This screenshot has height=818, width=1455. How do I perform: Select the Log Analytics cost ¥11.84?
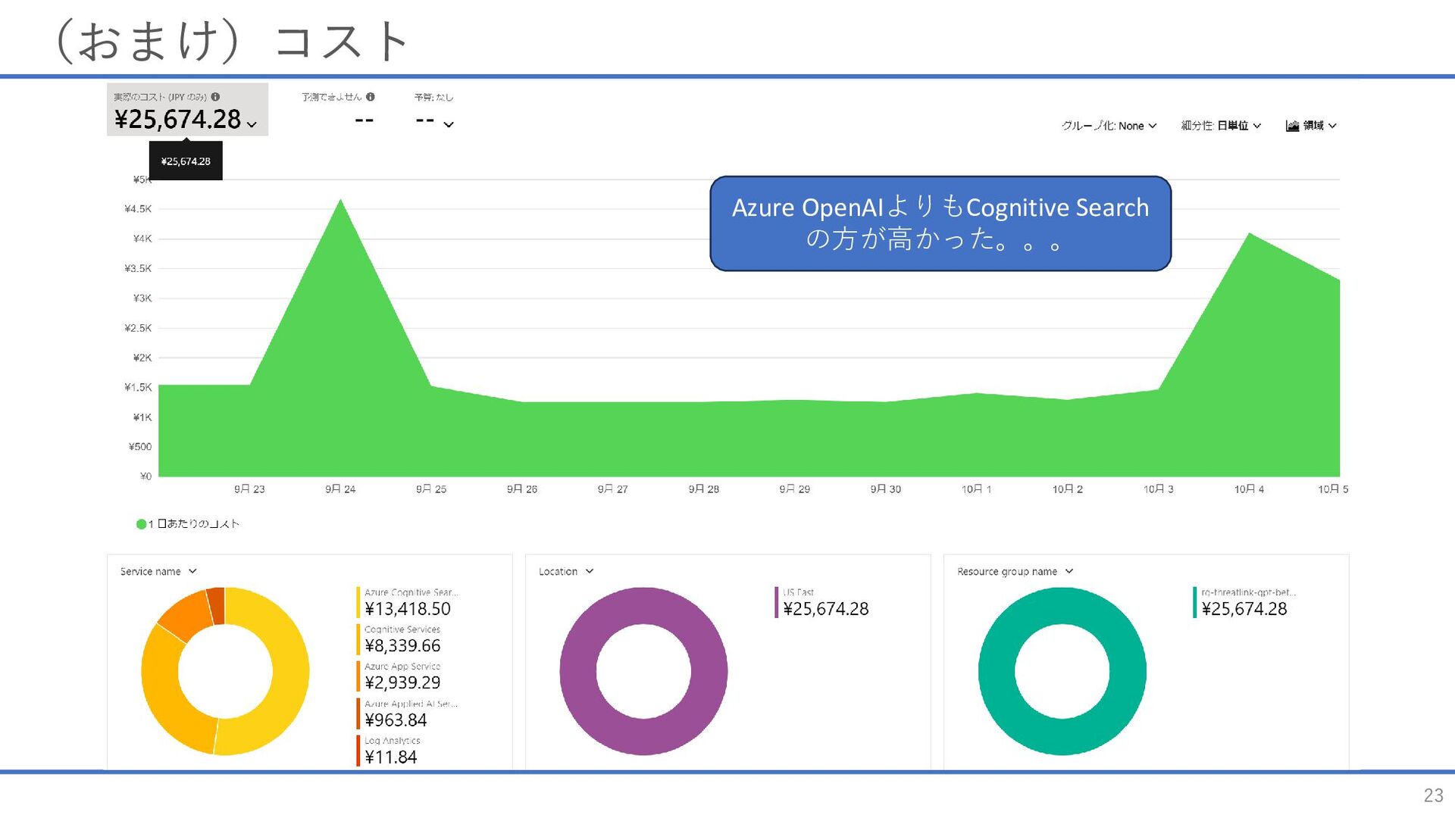click(391, 757)
